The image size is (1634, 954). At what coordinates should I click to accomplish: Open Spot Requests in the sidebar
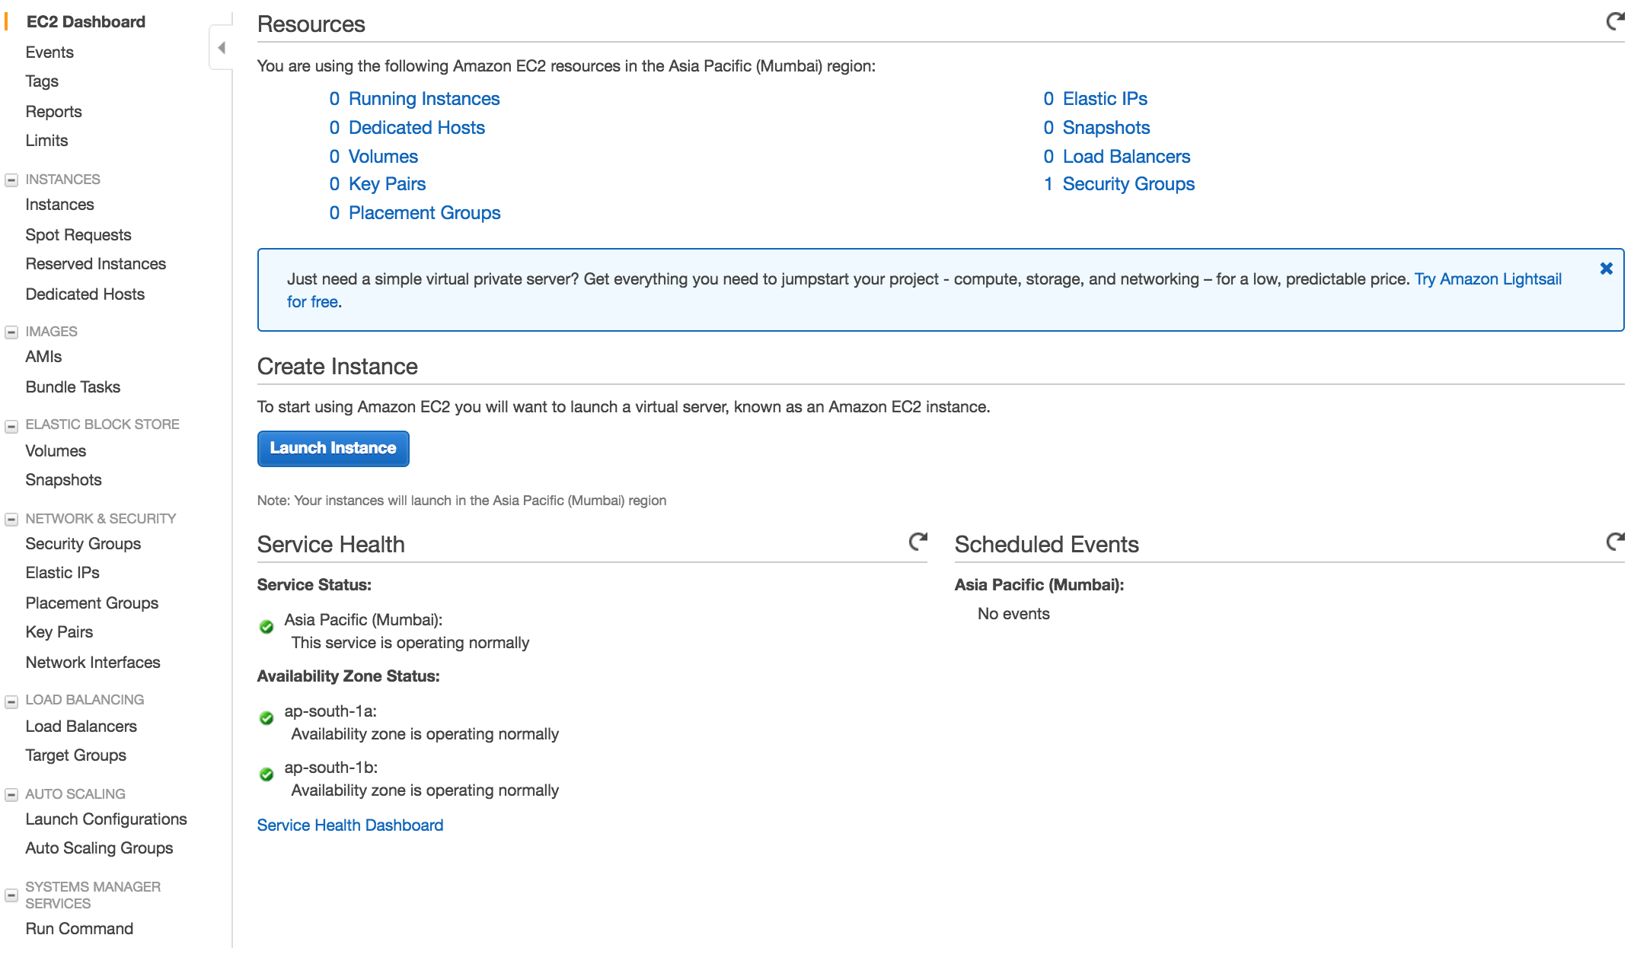(78, 235)
